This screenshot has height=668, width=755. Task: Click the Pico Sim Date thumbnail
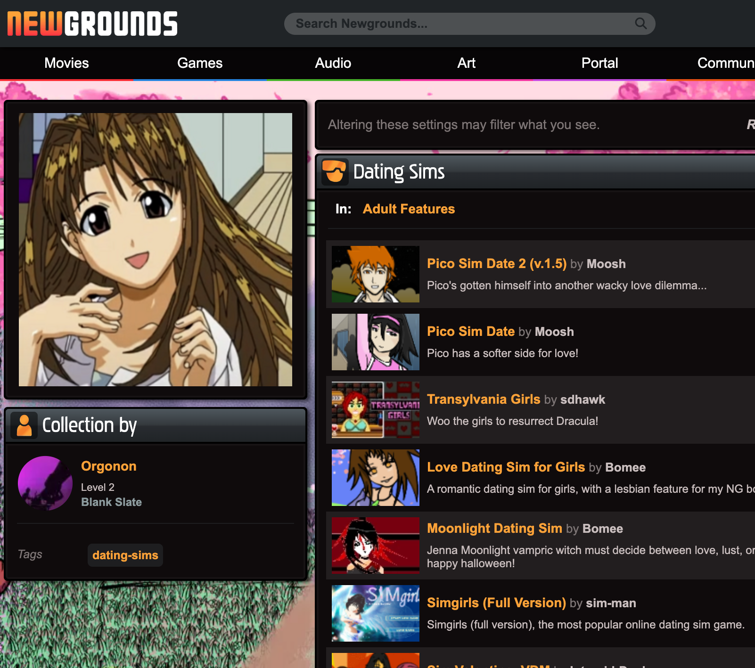tap(376, 342)
